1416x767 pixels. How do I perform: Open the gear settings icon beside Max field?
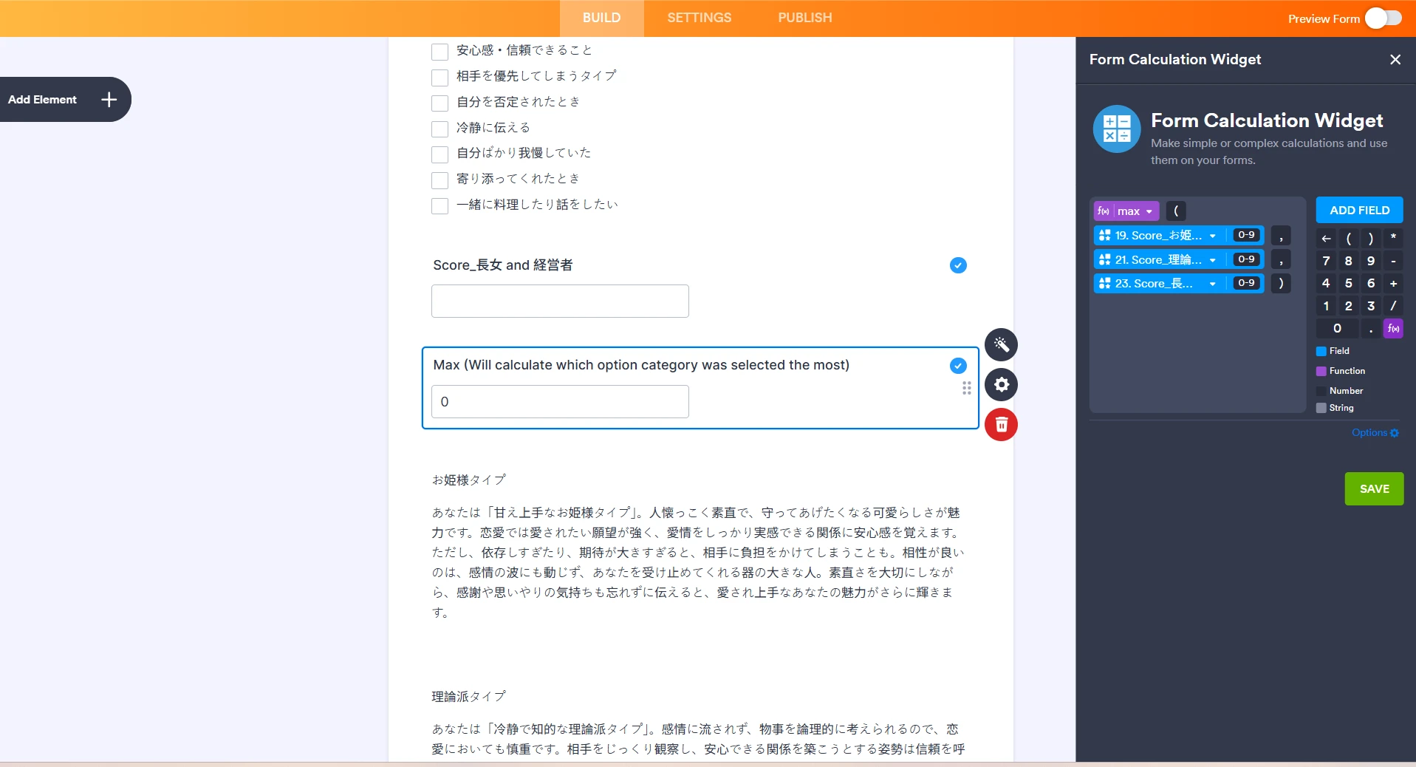[x=1001, y=385]
